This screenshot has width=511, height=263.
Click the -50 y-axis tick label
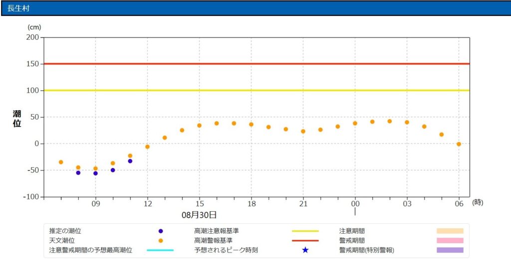tap(34, 170)
